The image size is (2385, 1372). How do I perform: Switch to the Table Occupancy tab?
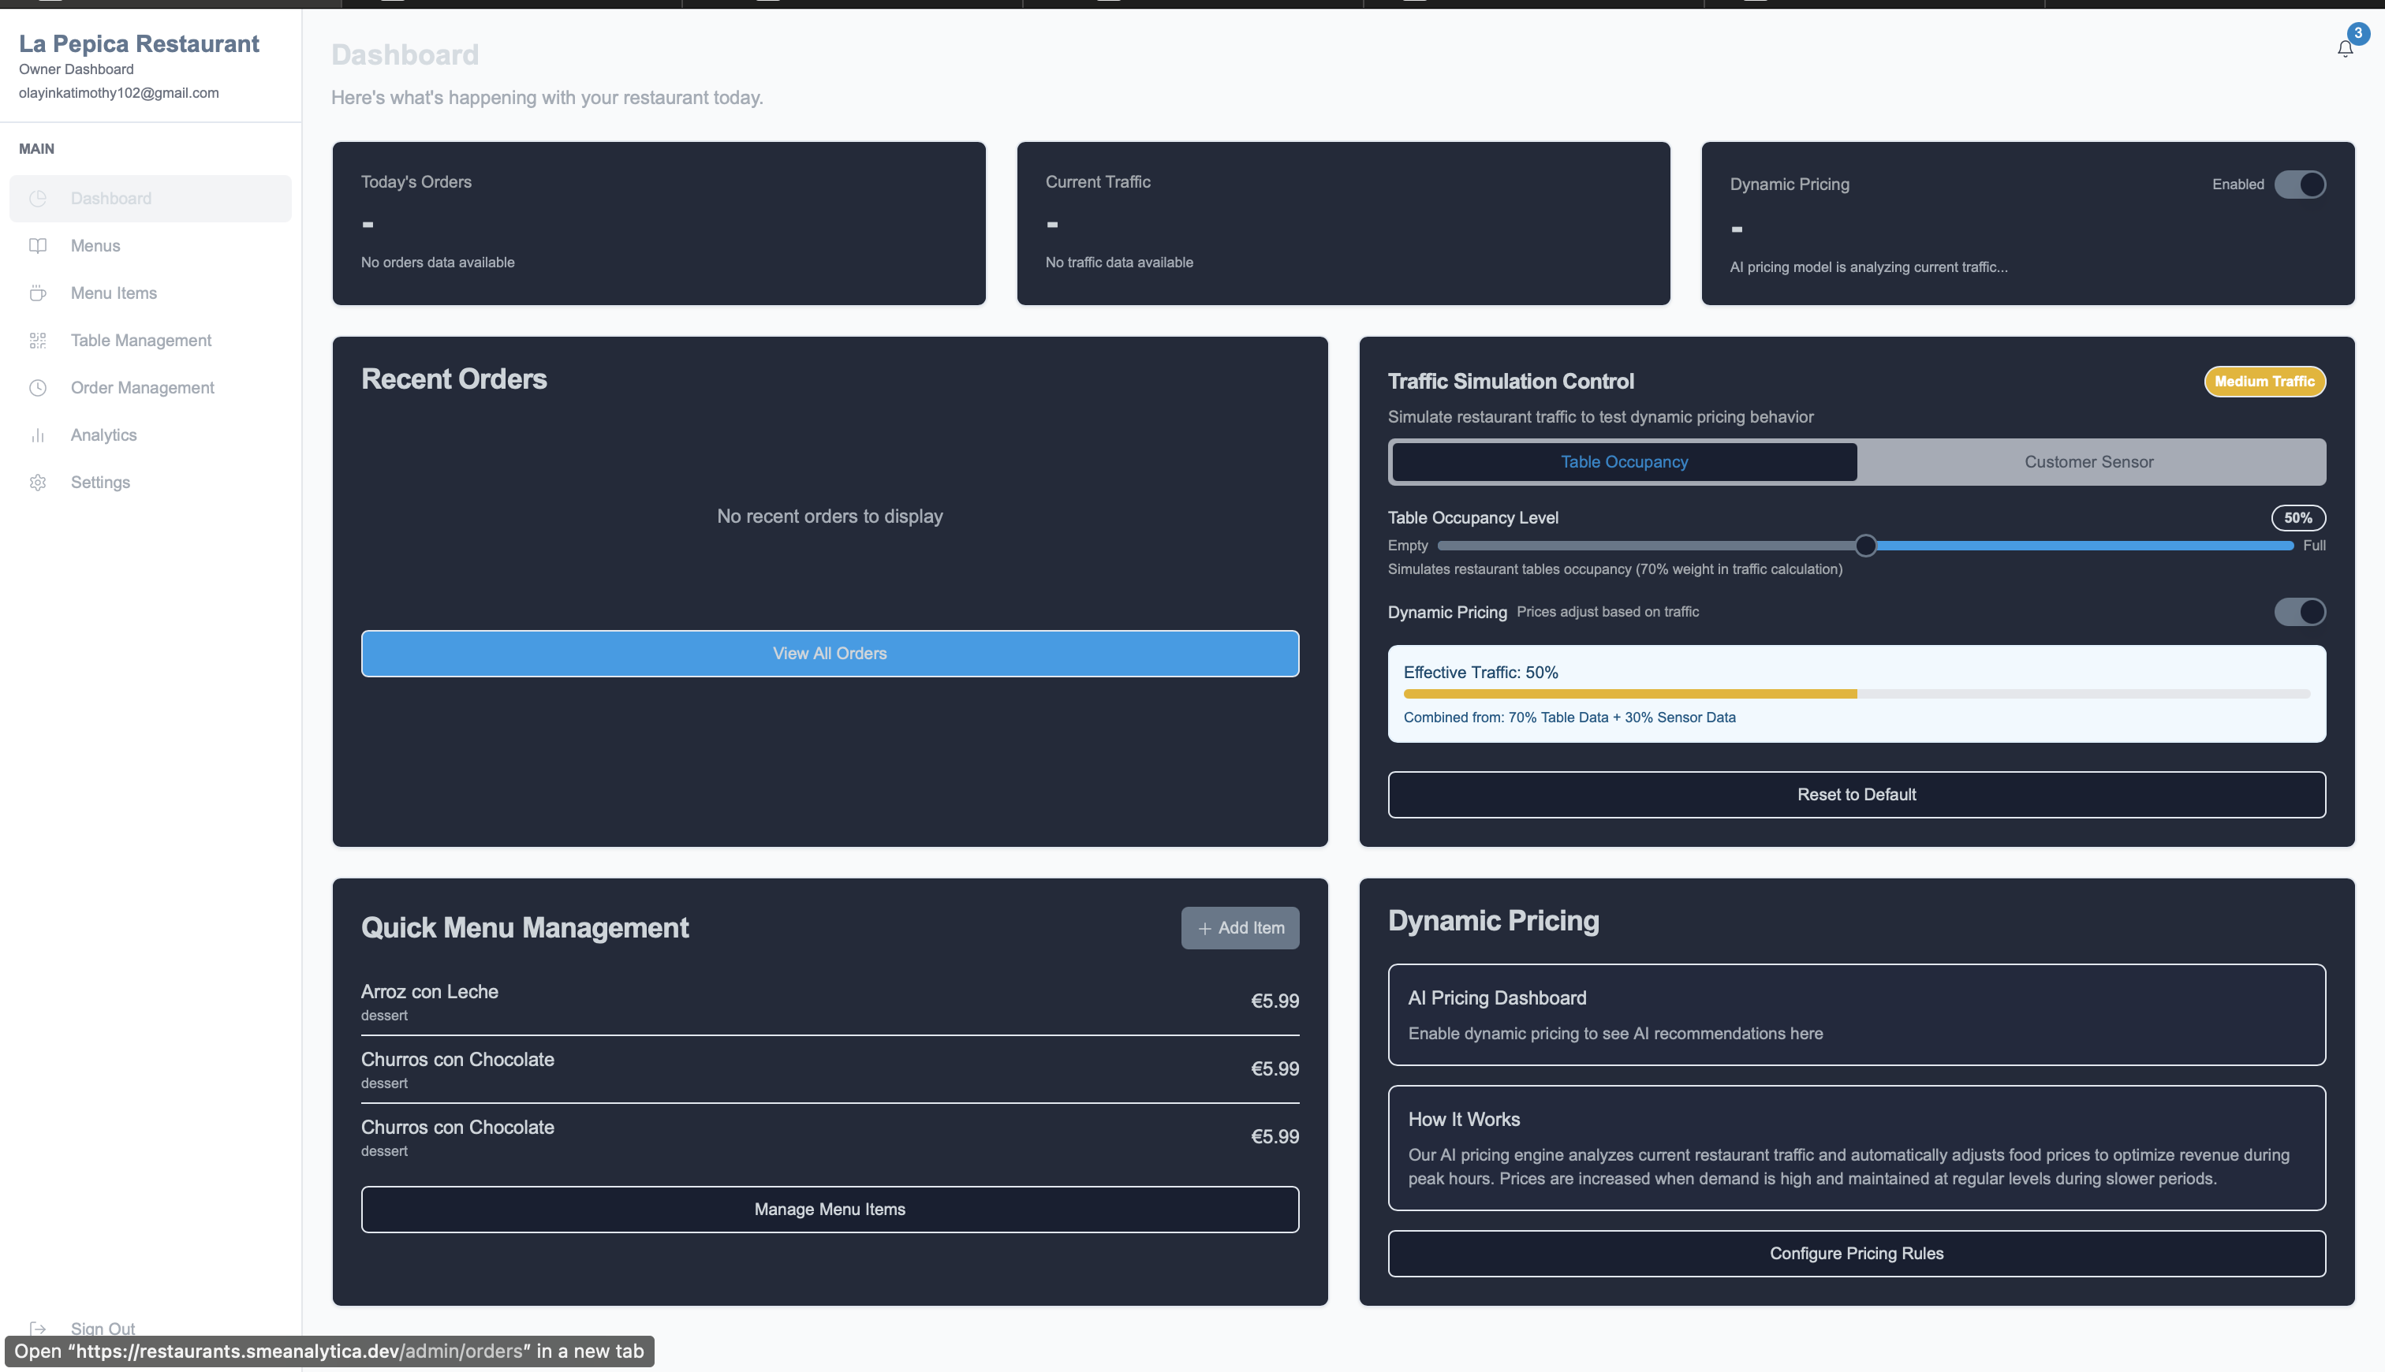1624,462
